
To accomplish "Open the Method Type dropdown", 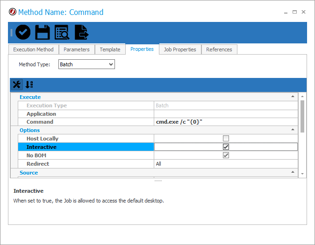I will [86, 64].
